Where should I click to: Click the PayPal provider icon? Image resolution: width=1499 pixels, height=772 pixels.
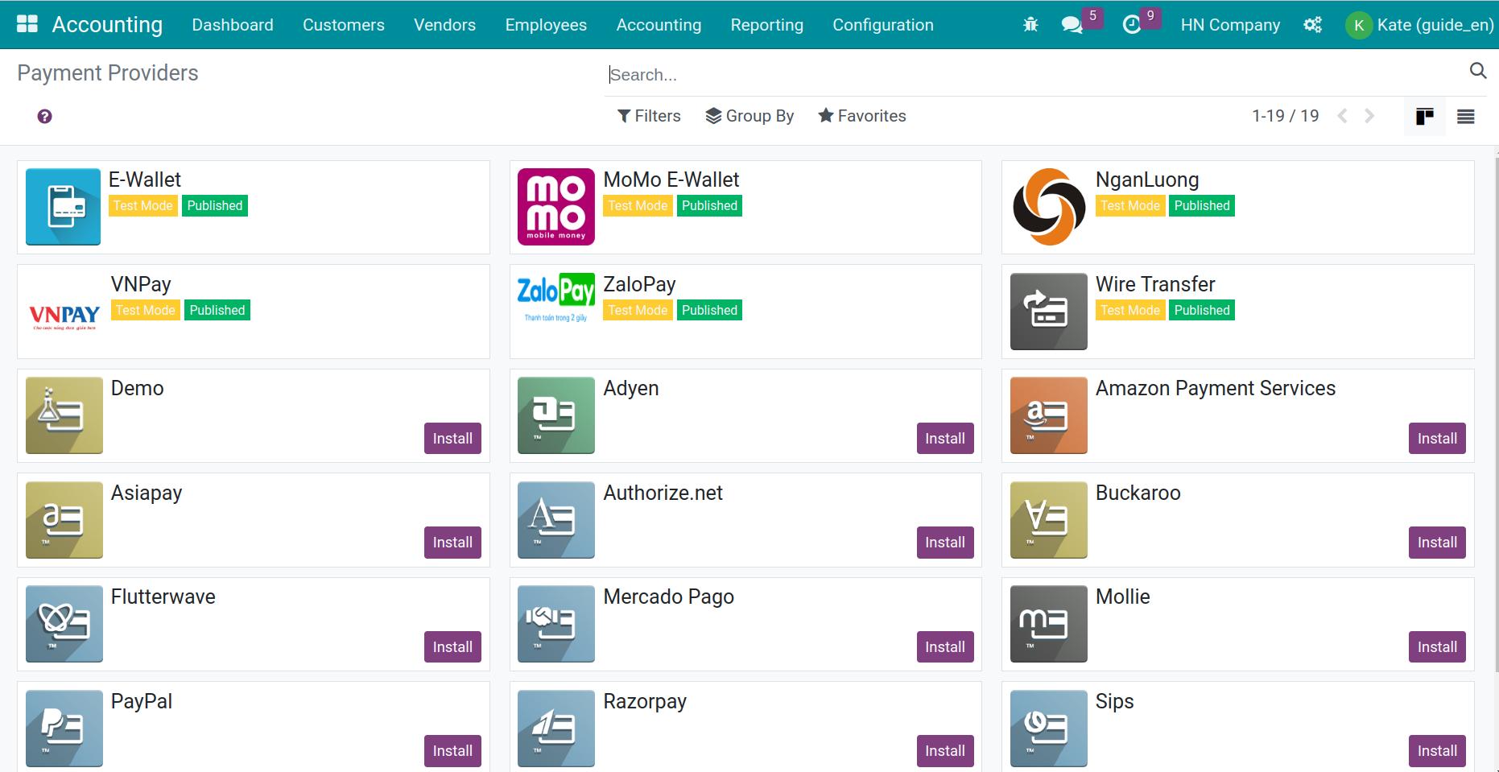pos(64,729)
